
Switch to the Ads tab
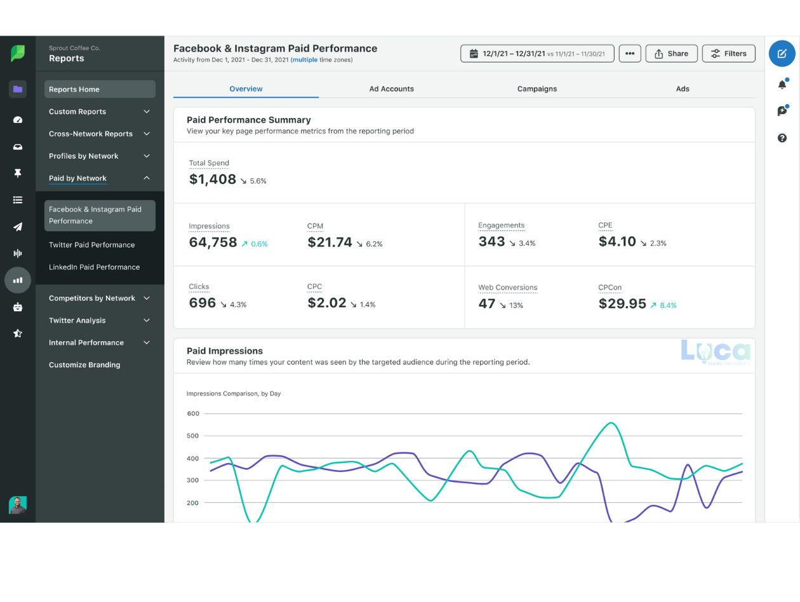pyautogui.click(x=683, y=89)
